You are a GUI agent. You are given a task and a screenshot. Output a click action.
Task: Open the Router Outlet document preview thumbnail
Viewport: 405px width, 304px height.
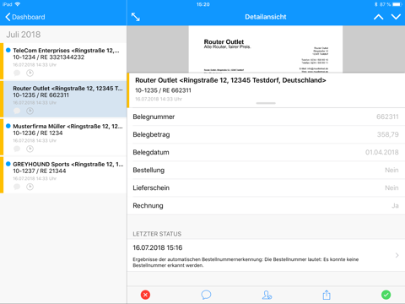(x=266, y=49)
